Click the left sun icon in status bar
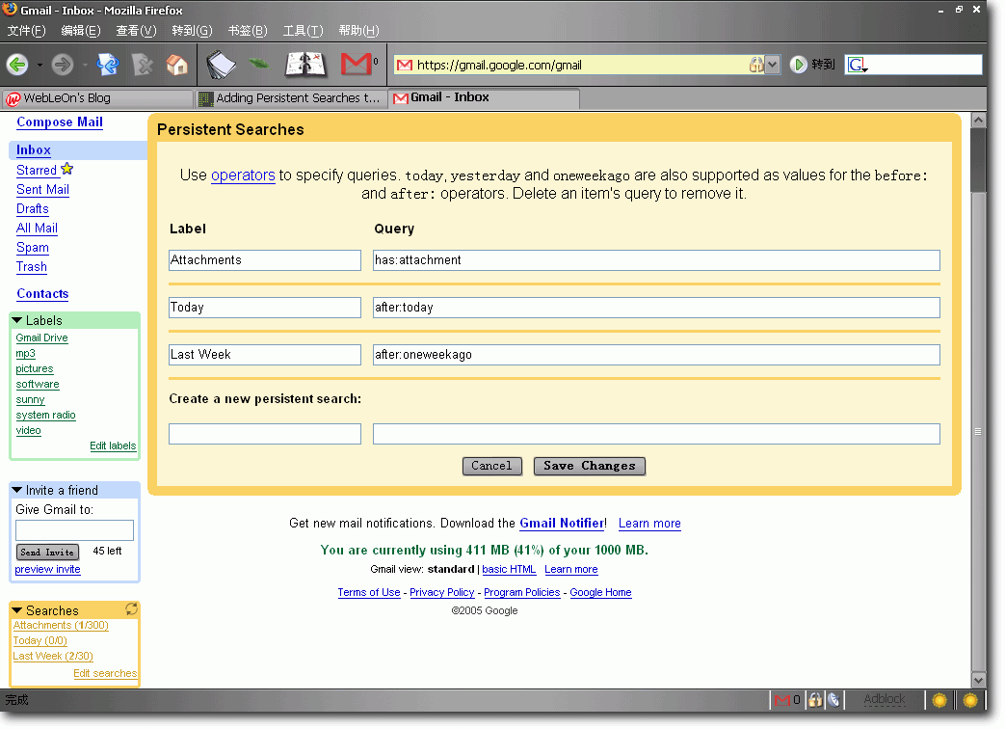This screenshot has height=729, width=1005. 939,701
